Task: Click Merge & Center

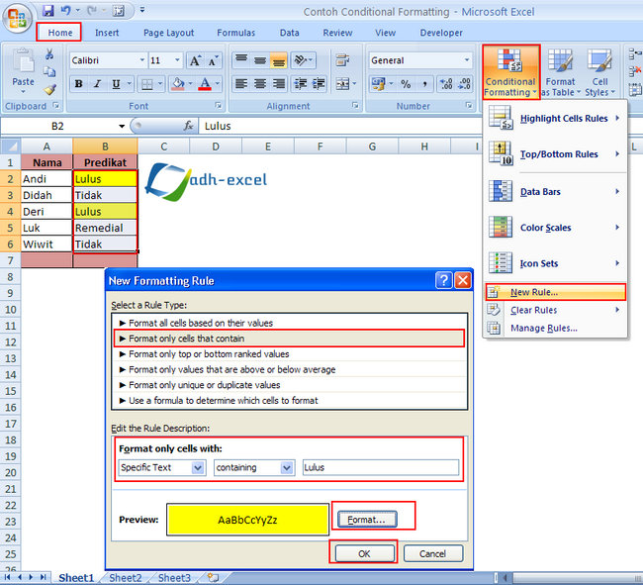Action: coord(342,84)
